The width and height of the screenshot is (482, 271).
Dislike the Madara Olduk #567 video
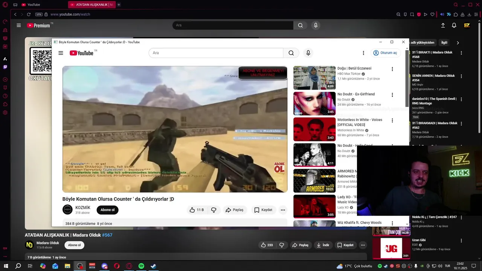(x=282, y=245)
